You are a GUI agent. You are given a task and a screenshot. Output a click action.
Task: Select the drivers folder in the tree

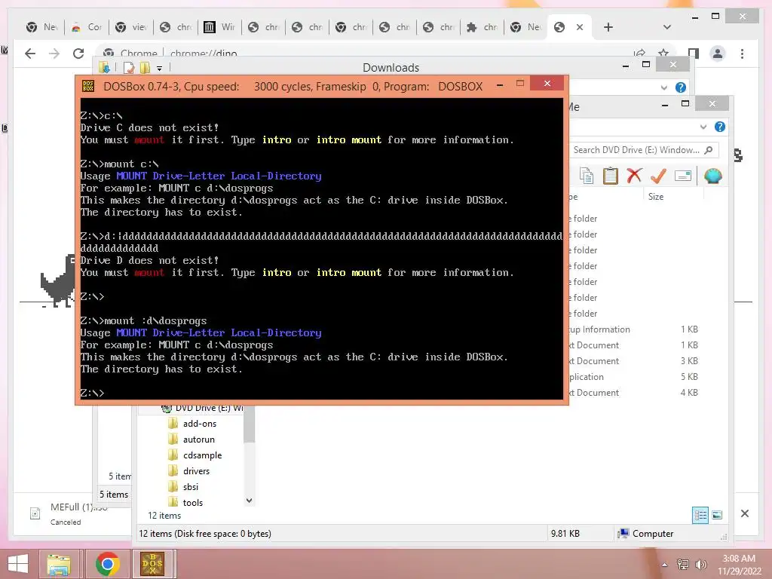(196, 470)
